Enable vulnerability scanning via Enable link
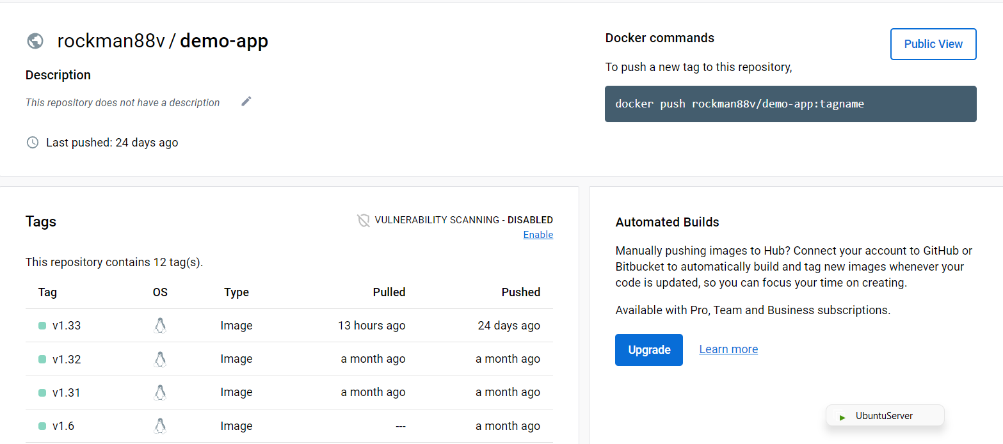Viewport: 1003px width, 444px height. 538,235
